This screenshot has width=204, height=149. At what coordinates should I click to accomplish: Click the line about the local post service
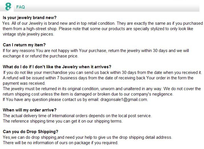pyautogui.click(x=77, y=116)
